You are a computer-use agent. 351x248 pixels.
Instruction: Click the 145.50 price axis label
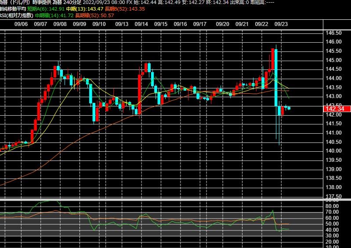(333, 51)
